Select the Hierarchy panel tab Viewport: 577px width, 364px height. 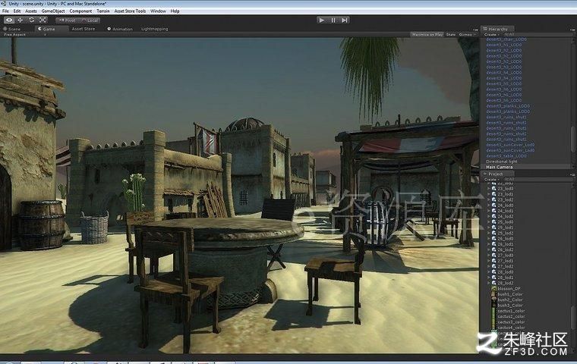click(x=497, y=29)
